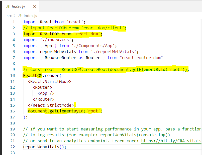This screenshot has width=202, height=155.
Task: Click the React.StrictMode opening tag
Action: pyautogui.click(x=49, y=81)
